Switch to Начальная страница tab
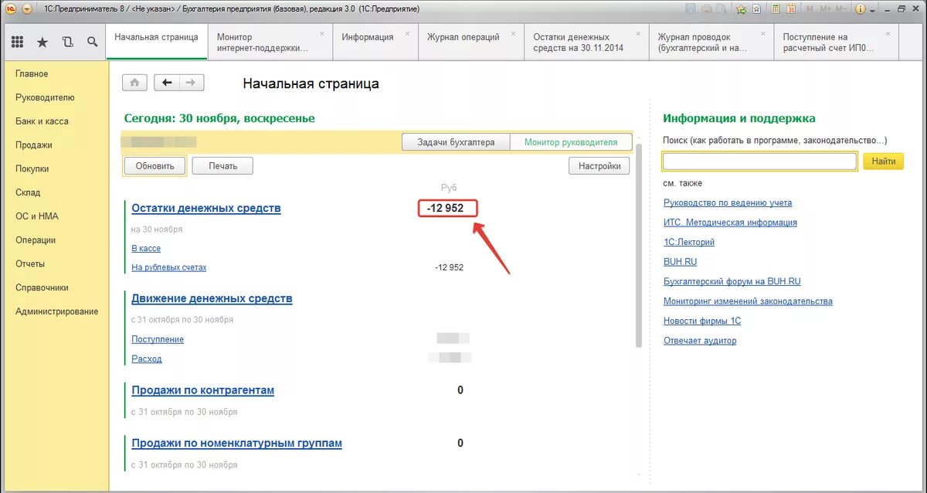The width and height of the screenshot is (927, 493). coord(157,42)
